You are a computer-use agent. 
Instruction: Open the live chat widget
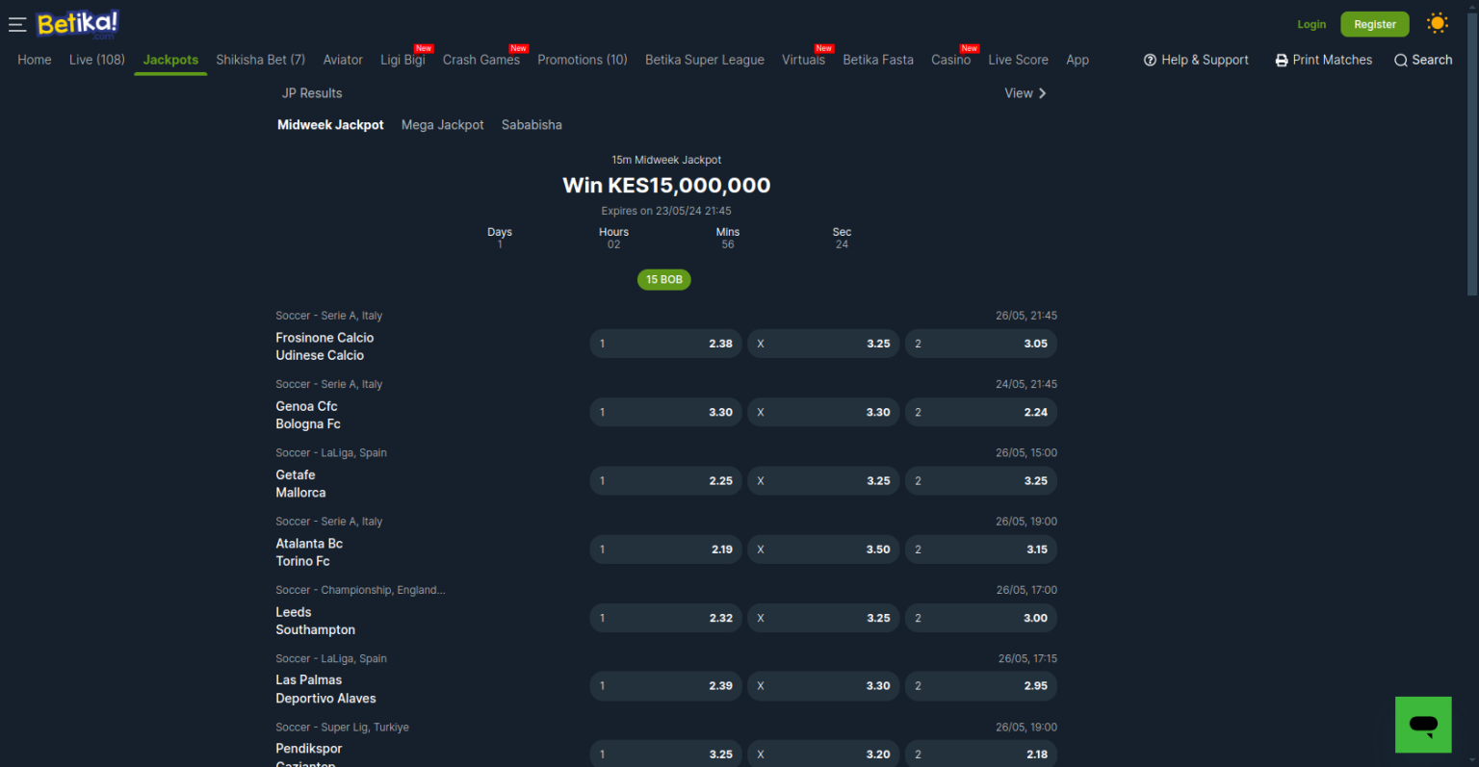click(x=1423, y=725)
